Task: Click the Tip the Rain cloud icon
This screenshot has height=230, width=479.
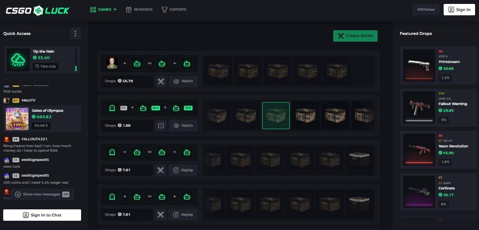Action: [x=18, y=60]
